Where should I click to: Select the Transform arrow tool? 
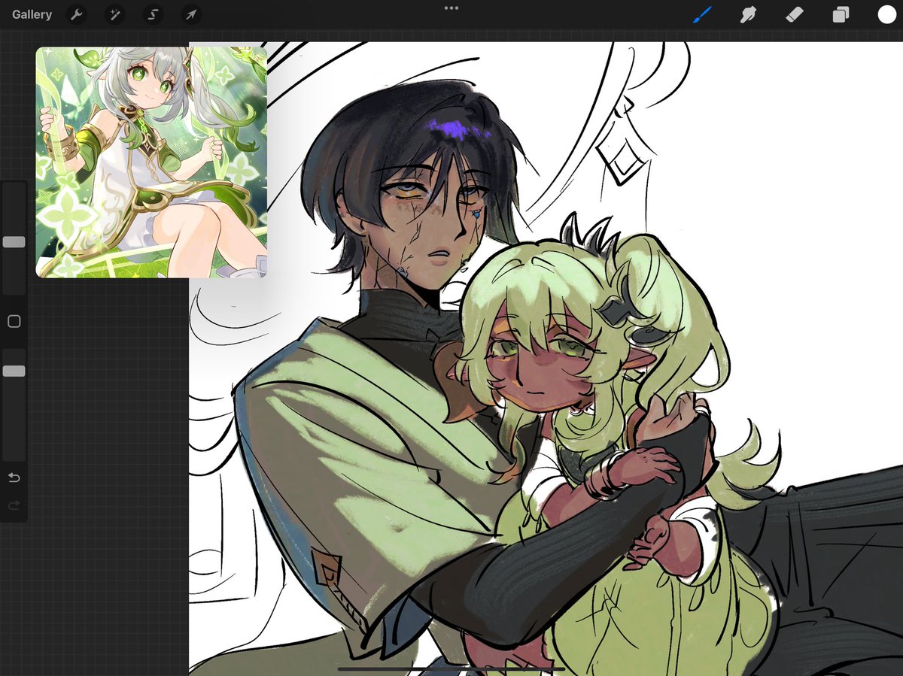191,14
